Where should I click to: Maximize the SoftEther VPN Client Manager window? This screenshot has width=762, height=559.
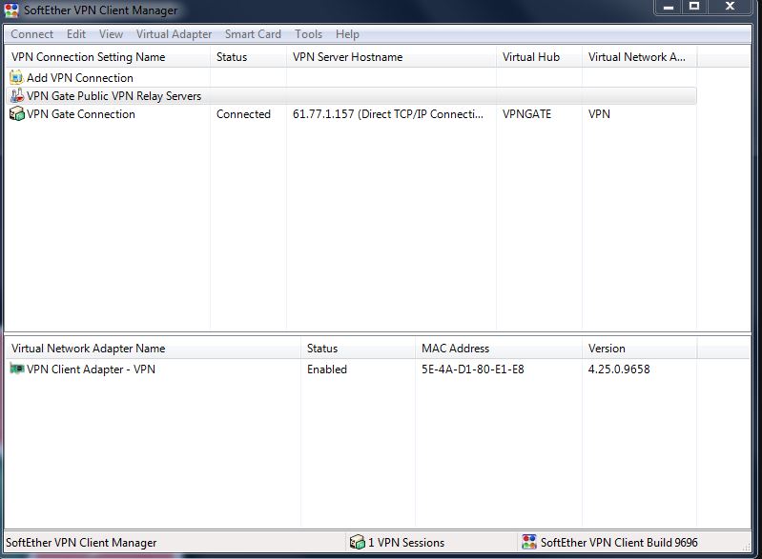point(694,7)
